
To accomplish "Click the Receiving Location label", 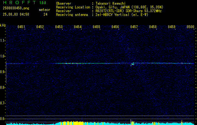I will tap(73, 7).
